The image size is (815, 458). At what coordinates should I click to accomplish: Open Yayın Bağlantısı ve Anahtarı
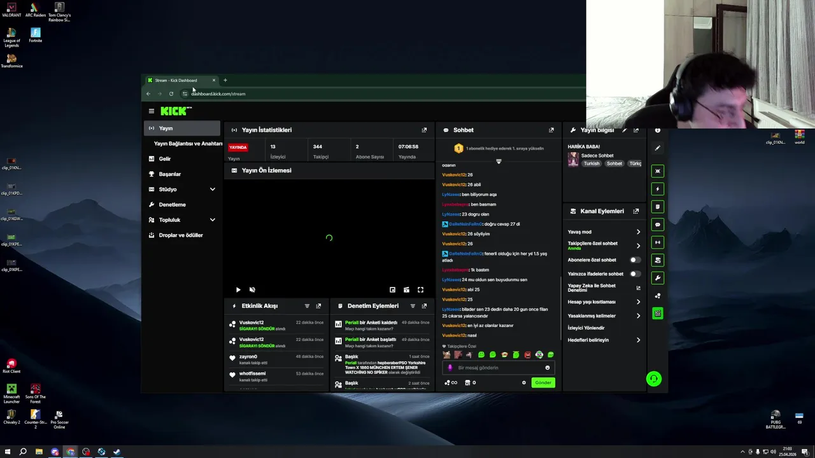(188, 144)
